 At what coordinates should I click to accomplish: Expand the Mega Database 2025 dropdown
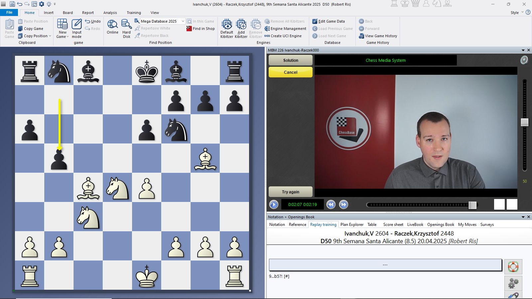tap(183, 21)
